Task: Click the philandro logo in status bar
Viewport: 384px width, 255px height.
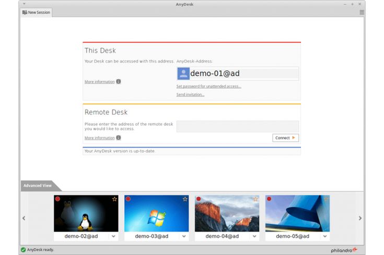Action: [x=344, y=250]
